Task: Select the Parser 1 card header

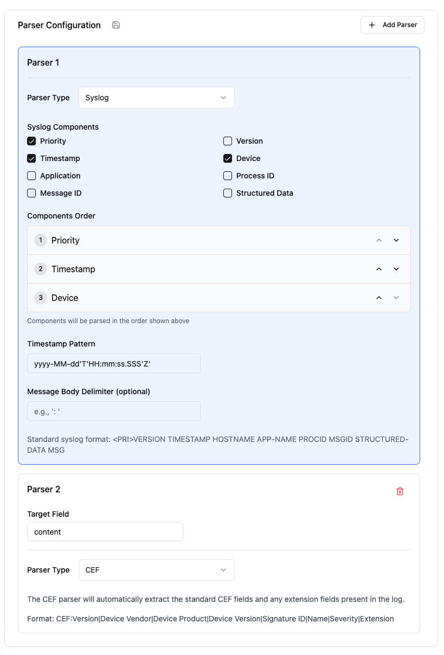Action: click(43, 62)
